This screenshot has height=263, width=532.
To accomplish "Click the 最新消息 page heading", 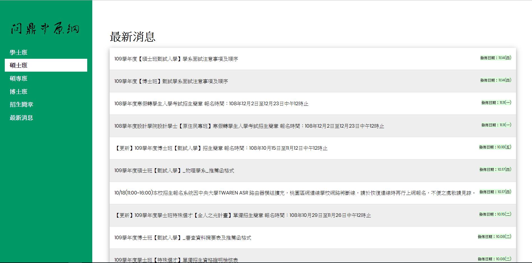I will click(133, 37).
